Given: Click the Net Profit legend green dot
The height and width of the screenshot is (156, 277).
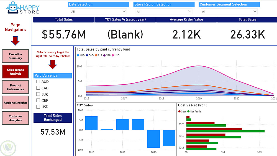Looking at the screenshot, I should tap(188, 111).
